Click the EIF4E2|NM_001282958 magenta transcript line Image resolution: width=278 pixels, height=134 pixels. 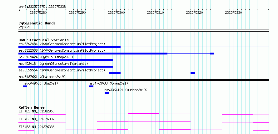click(144, 114)
